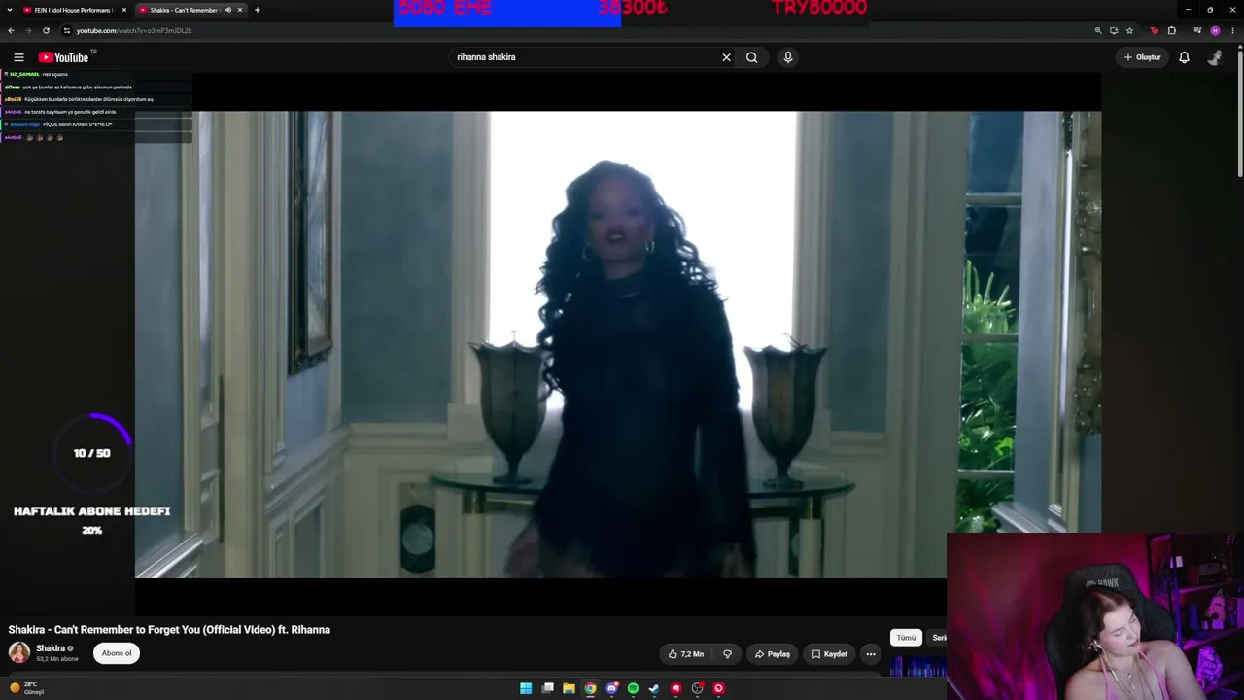Open Discord from the taskbar
This screenshot has width=1244, height=700.
tap(611, 688)
